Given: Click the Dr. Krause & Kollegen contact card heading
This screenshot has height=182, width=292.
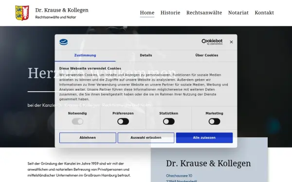Looking at the screenshot, I should 208,164.
